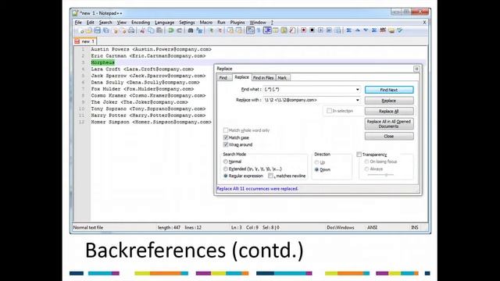Toggle the Word Wrap toolbar icon

pyautogui.click(x=250, y=30)
